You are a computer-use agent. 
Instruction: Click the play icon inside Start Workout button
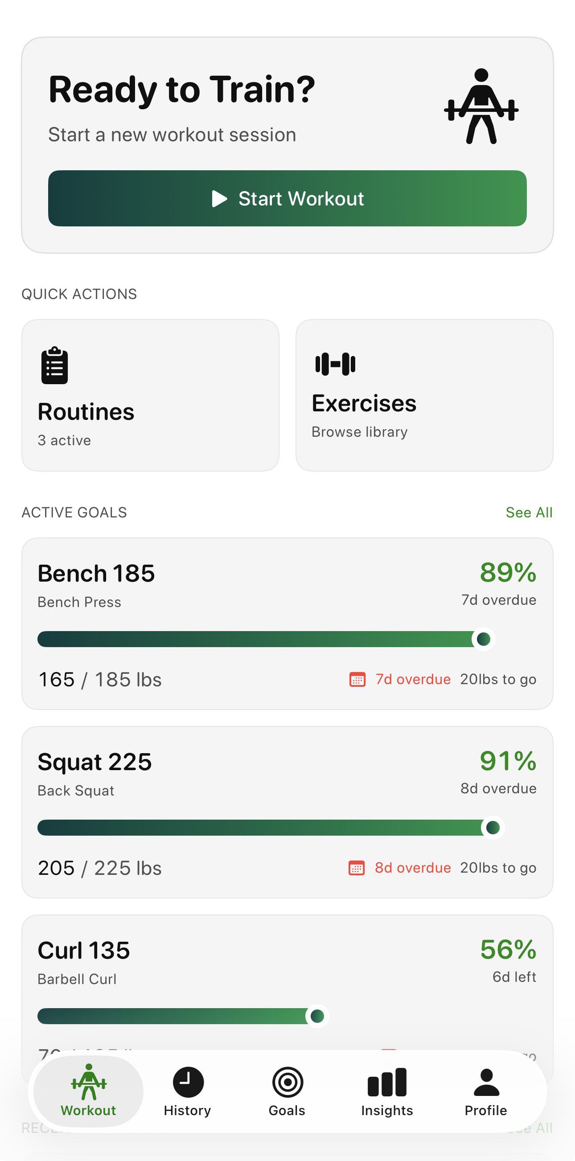point(219,198)
